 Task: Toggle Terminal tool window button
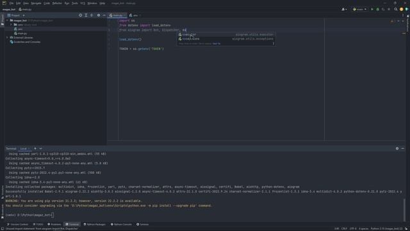72,225
